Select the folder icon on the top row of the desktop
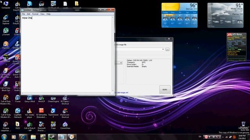This screenshot has height=140, width=250. [x=77, y=4]
